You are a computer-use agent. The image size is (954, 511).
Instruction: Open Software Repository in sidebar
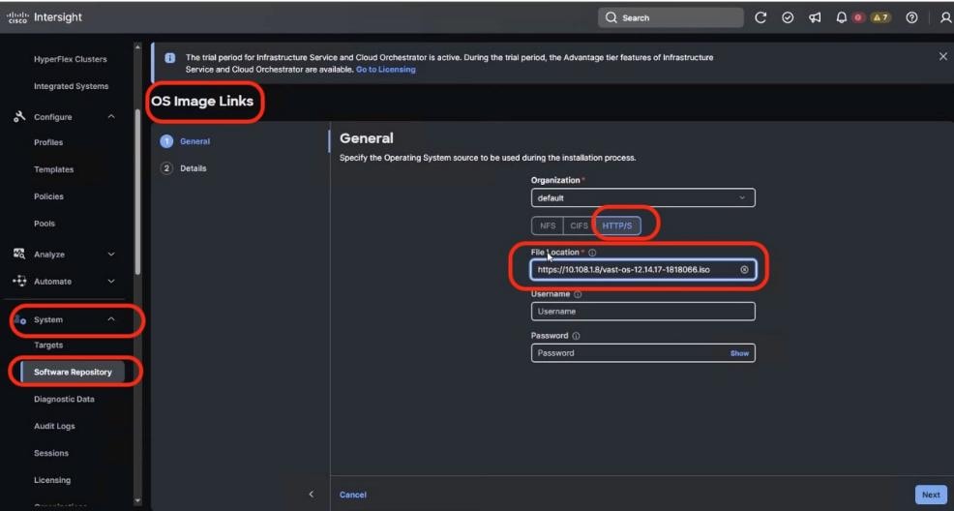pos(73,372)
